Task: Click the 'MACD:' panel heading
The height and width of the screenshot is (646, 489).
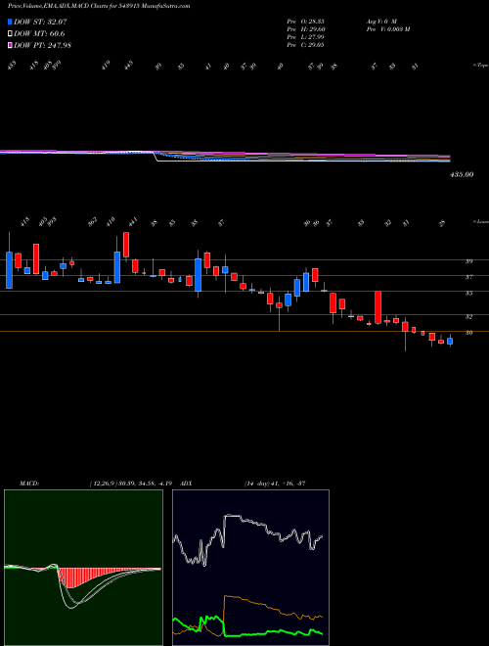Action: pyautogui.click(x=28, y=484)
